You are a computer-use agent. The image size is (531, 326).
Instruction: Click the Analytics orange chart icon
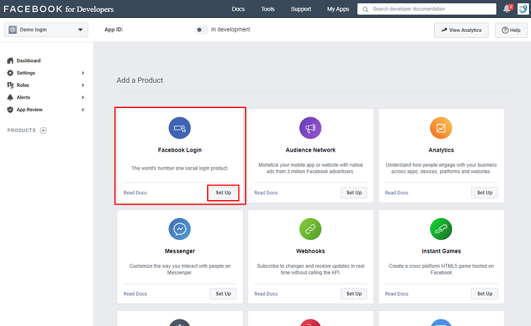(441, 128)
